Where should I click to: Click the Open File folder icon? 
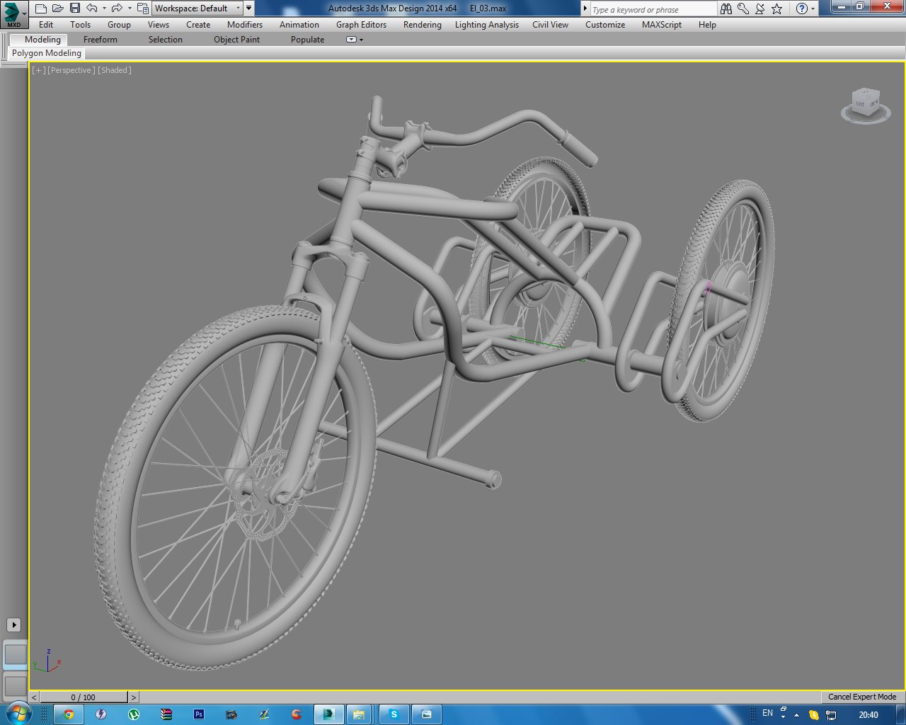[58, 8]
